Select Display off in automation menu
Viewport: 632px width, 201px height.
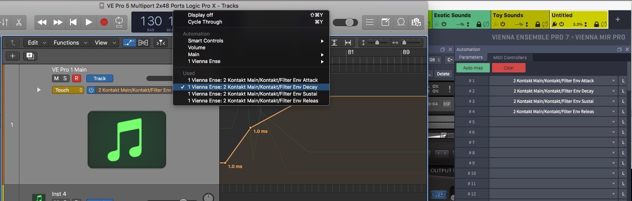tap(251, 15)
